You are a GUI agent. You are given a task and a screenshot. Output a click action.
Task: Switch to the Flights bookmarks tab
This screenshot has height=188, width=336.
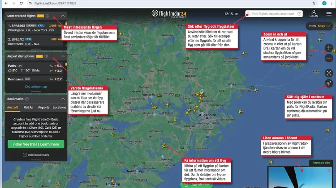click(x=28, y=107)
